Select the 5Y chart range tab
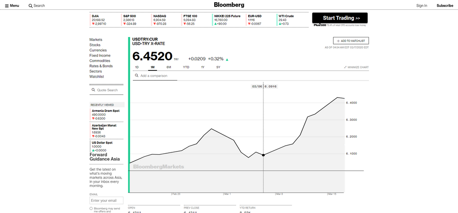Image resolution: width=458 pixels, height=213 pixels. (x=218, y=67)
